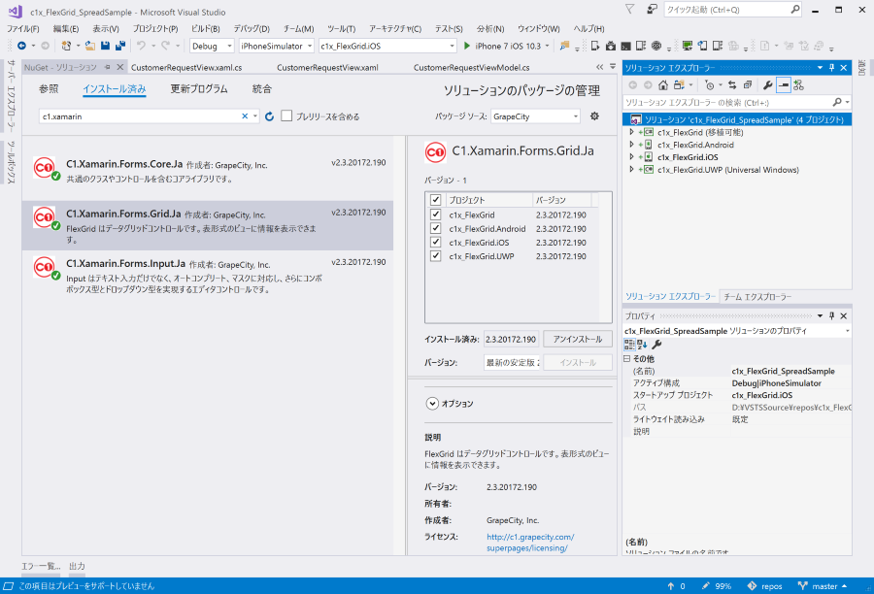
Task: Click the New Project toolbar icon
Action: (x=66, y=46)
